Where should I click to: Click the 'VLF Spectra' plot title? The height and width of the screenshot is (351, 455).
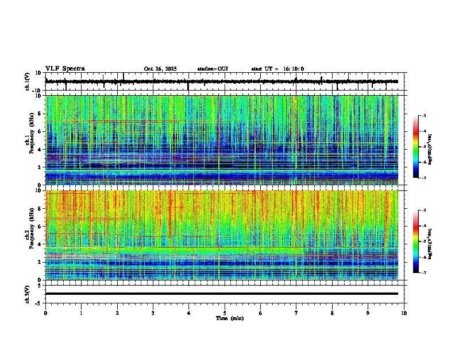(x=65, y=69)
